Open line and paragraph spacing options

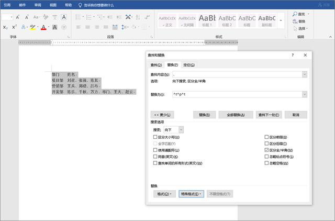point(124,27)
